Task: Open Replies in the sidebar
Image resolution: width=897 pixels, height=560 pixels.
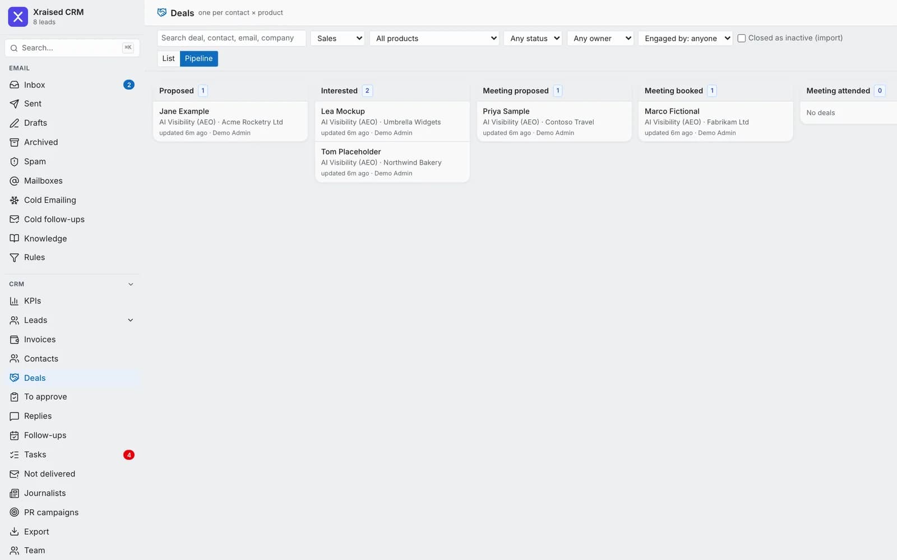Action: point(72,416)
